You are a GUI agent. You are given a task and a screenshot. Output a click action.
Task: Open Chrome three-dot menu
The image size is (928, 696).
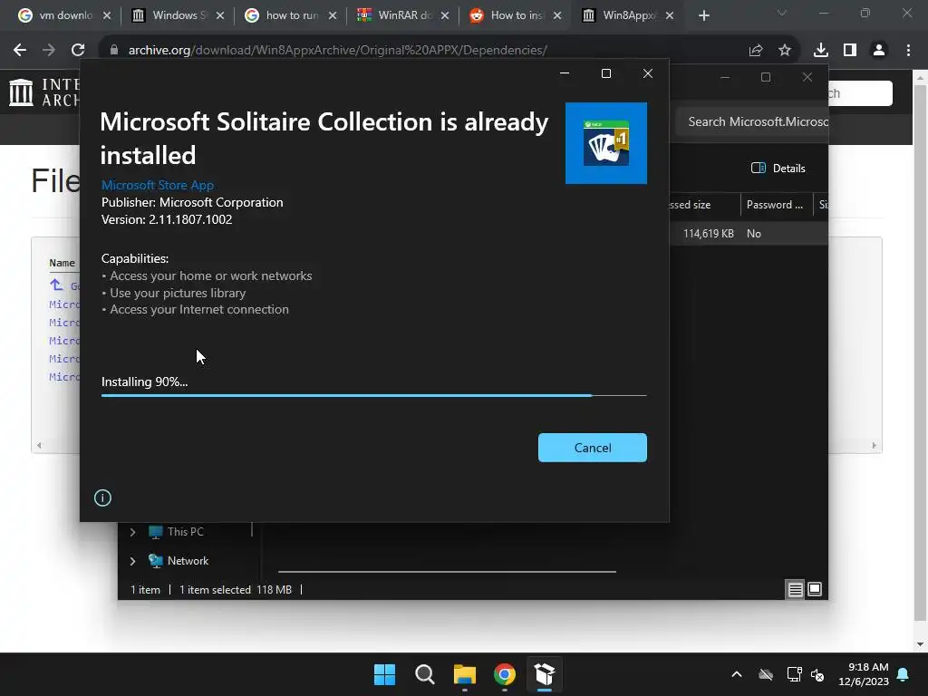(x=908, y=51)
